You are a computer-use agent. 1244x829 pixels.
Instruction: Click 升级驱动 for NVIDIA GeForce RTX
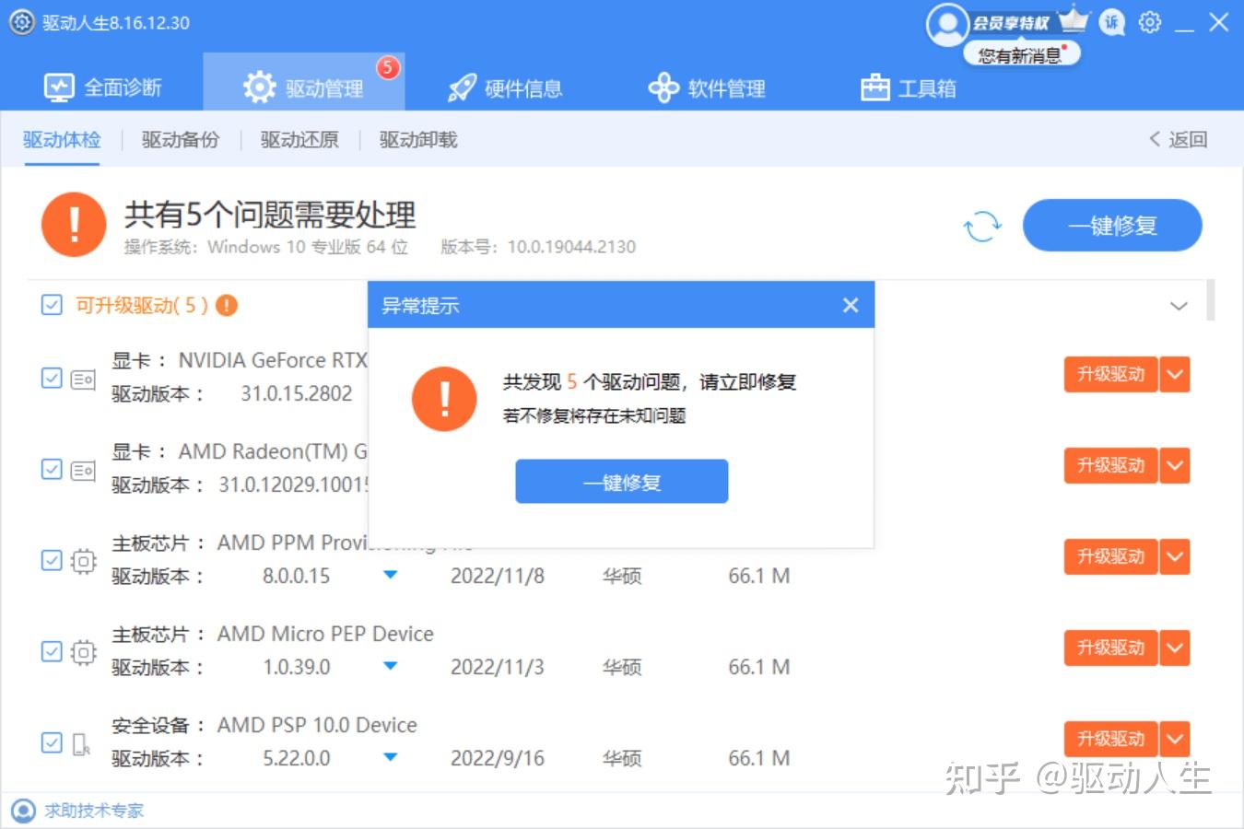1110,375
